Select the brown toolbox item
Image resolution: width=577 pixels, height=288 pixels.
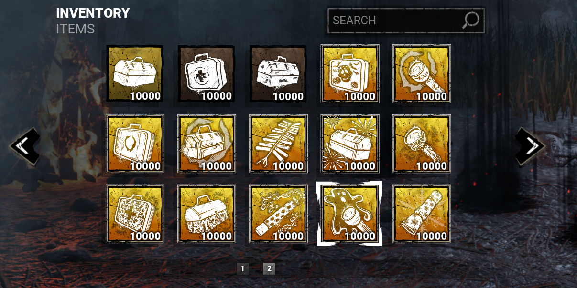pyautogui.click(x=278, y=73)
